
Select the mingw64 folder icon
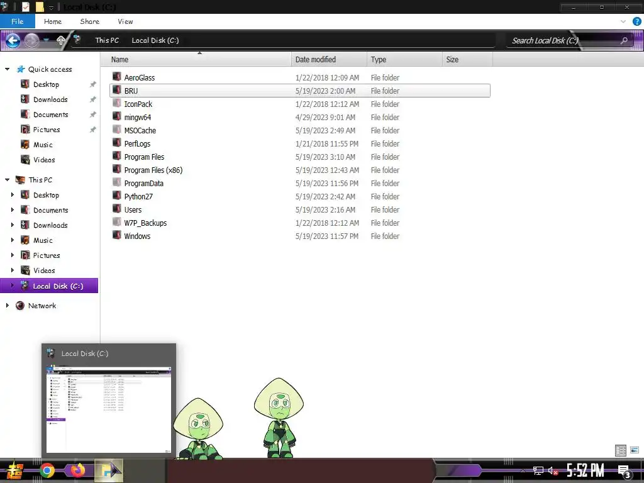tap(116, 116)
